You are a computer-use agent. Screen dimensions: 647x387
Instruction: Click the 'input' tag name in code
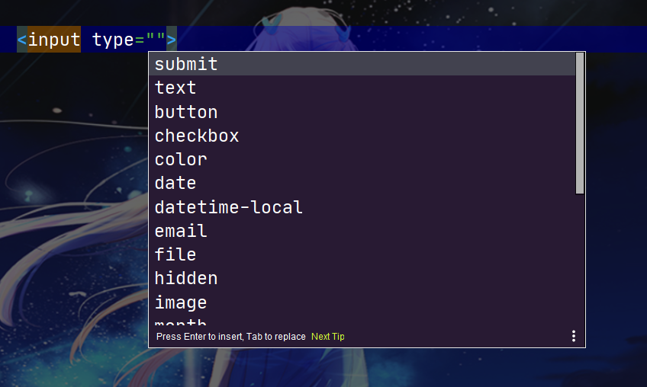[x=54, y=40]
